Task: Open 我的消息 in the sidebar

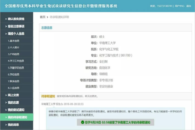Action: (13, 125)
